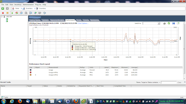Switch to the Resource Allocation tab
The height and width of the screenshot is (104, 186).
pyautogui.click(x=57, y=20)
